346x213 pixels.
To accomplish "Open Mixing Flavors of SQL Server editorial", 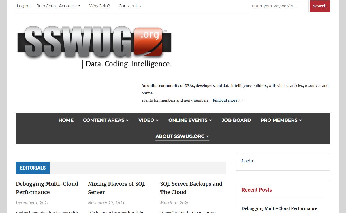I will pyautogui.click(x=117, y=188).
